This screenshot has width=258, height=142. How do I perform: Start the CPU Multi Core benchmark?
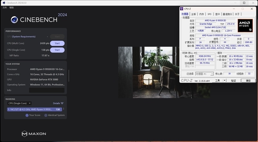tap(57, 43)
